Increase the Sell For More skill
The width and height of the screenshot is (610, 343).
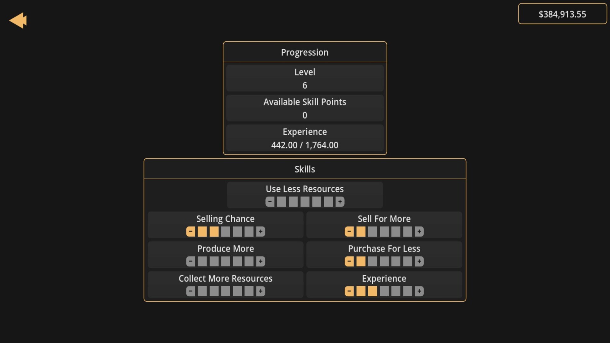point(419,232)
